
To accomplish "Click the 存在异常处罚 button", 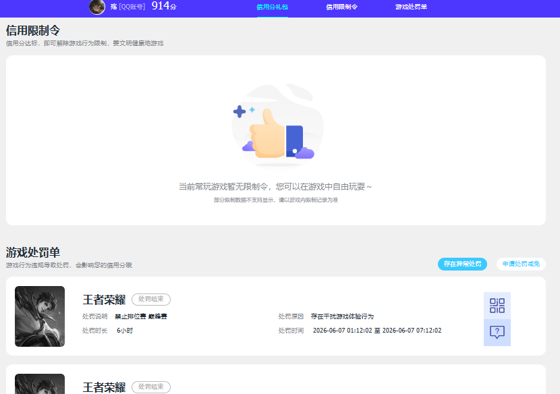I will (x=462, y=264).
